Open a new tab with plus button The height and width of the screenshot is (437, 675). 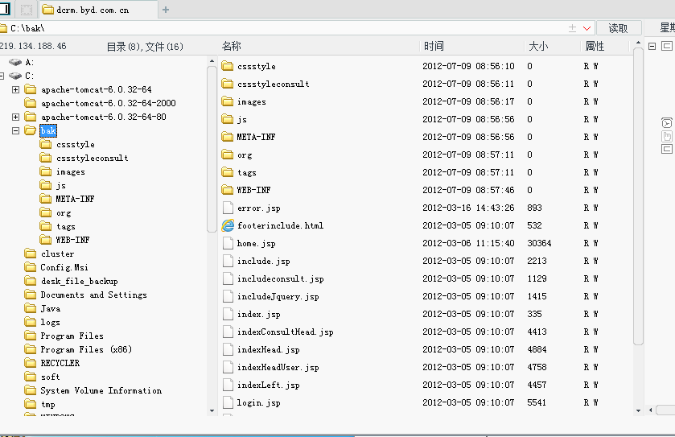point(166,10)
